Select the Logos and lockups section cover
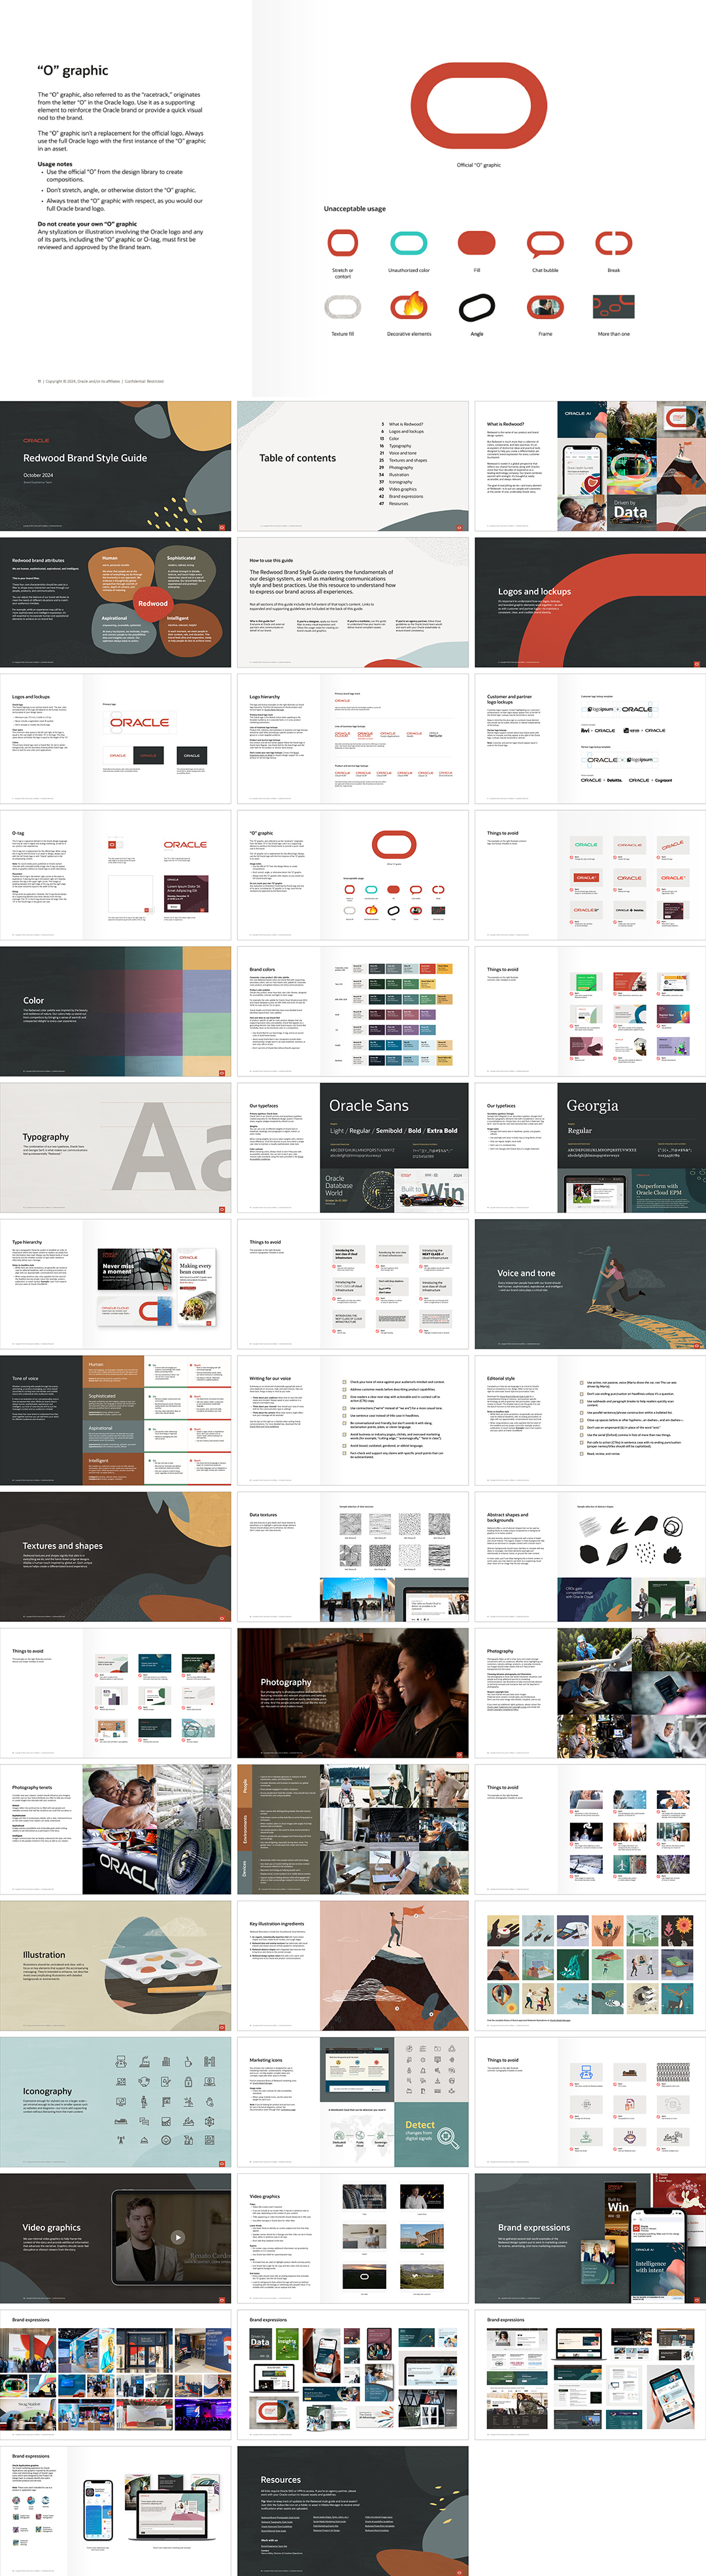Image resolution: width=706 pixels, height=2576 pixels. 590,602
